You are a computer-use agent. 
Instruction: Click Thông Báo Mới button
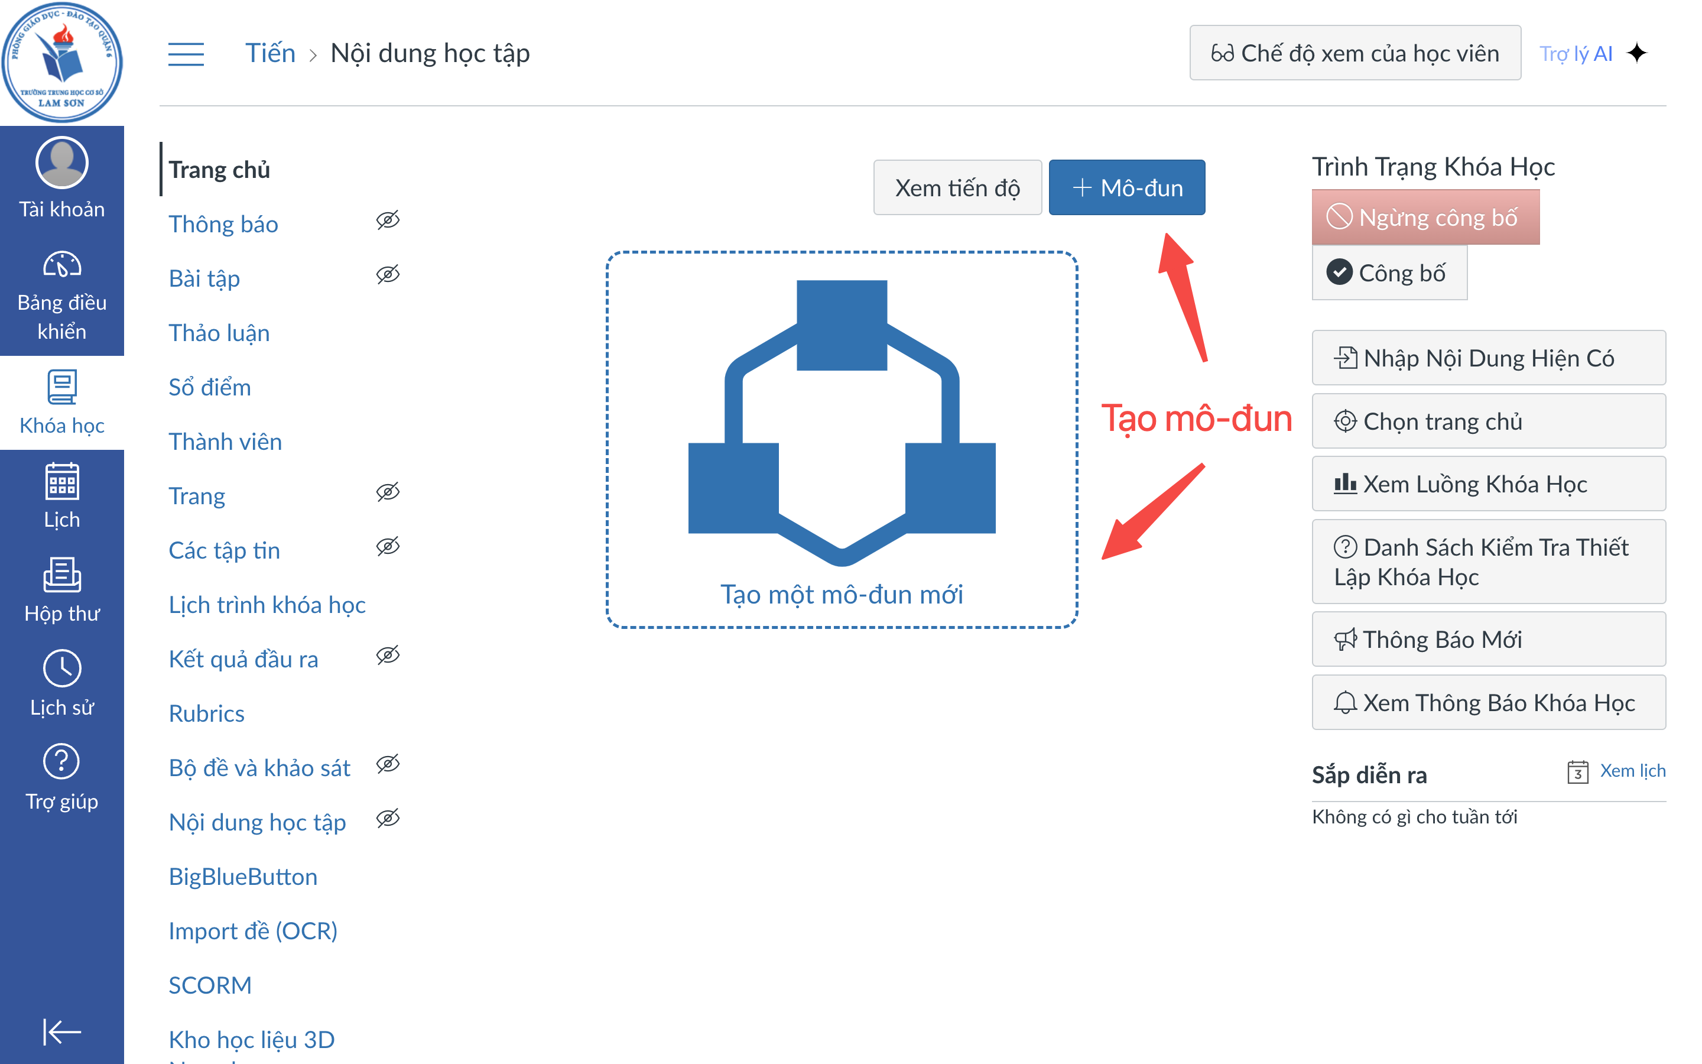1489,639
